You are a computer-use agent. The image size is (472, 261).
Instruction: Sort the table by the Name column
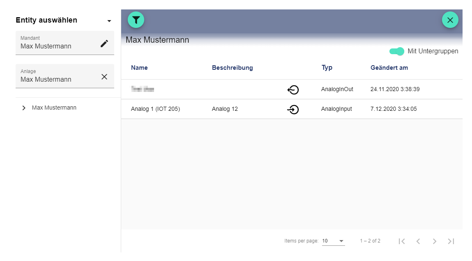pyautogui.click(x=139, y=67)
